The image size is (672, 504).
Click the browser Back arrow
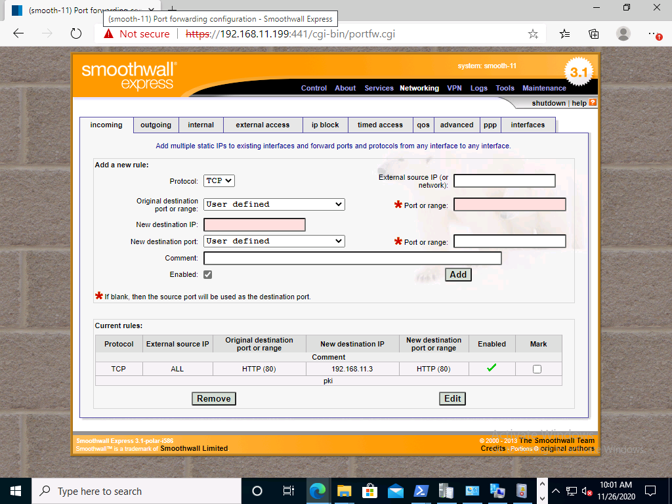pos(18,33)
